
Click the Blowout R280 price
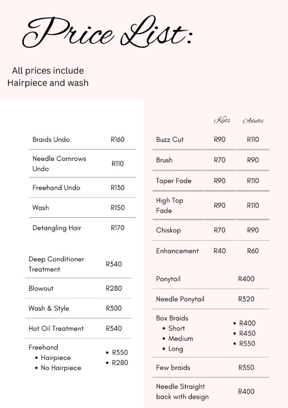[x=114, y=288]
